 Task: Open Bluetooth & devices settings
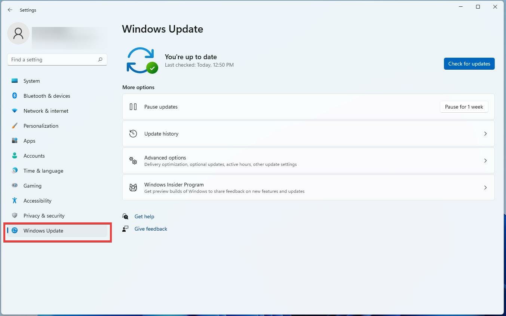(x=47, y=96)
